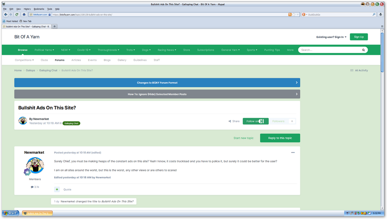Image resolution: width=387 pixels, height=219 pixels.
Task: Toggle the Follow button for this topic
Action: click(255, 121)
